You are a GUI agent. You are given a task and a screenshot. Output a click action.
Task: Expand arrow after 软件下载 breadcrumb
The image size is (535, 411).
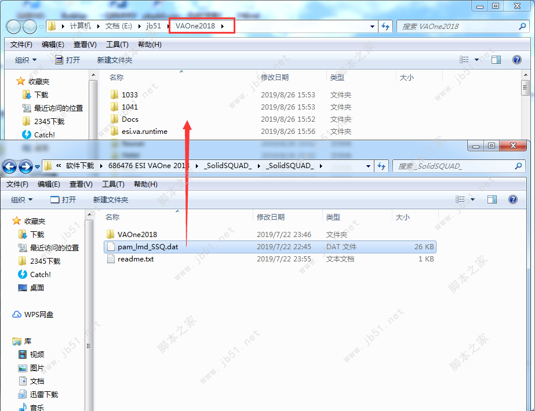[101, 166]
